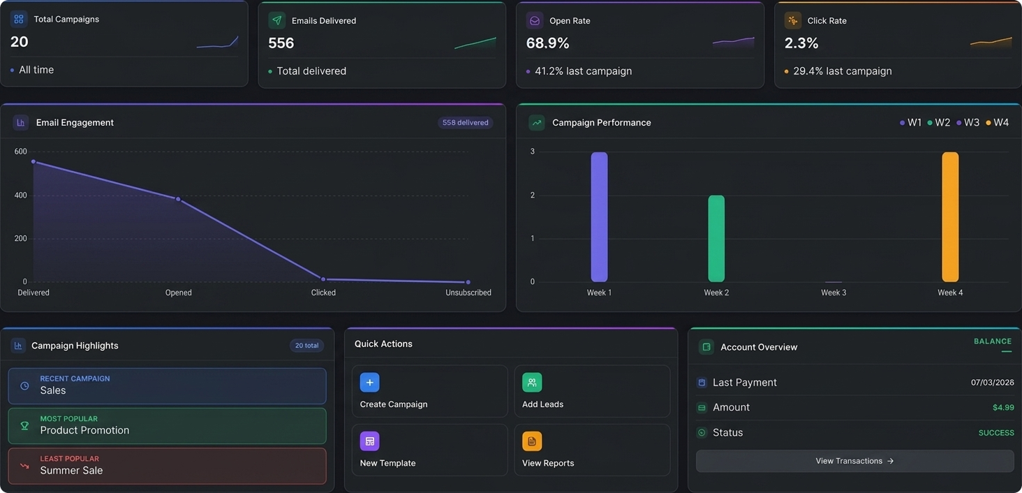
Task: Click the Last Payment calendar icon
Action: click(702, 383)
